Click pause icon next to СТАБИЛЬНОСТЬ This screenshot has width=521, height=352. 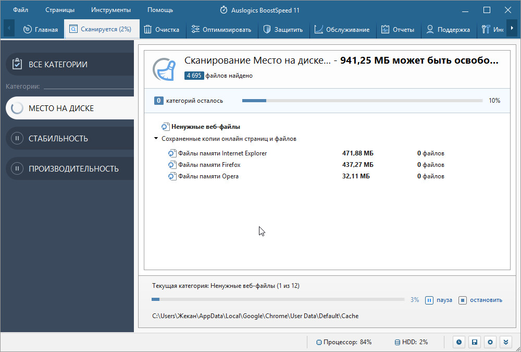tap(17, 138)
